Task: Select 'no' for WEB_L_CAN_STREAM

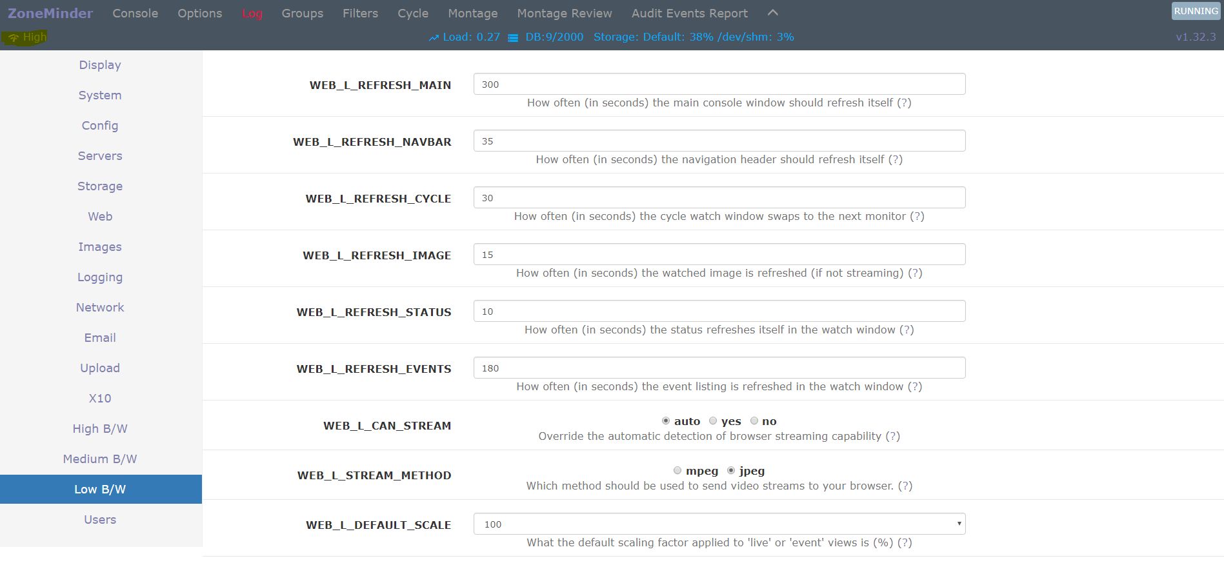Action: [x=754, y=421]
